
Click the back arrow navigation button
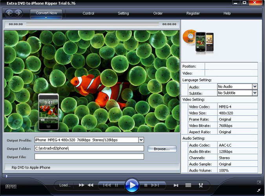tap(9, 13)
